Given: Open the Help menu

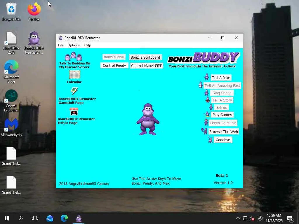Looking at the screenshot, I should [87, 45].
